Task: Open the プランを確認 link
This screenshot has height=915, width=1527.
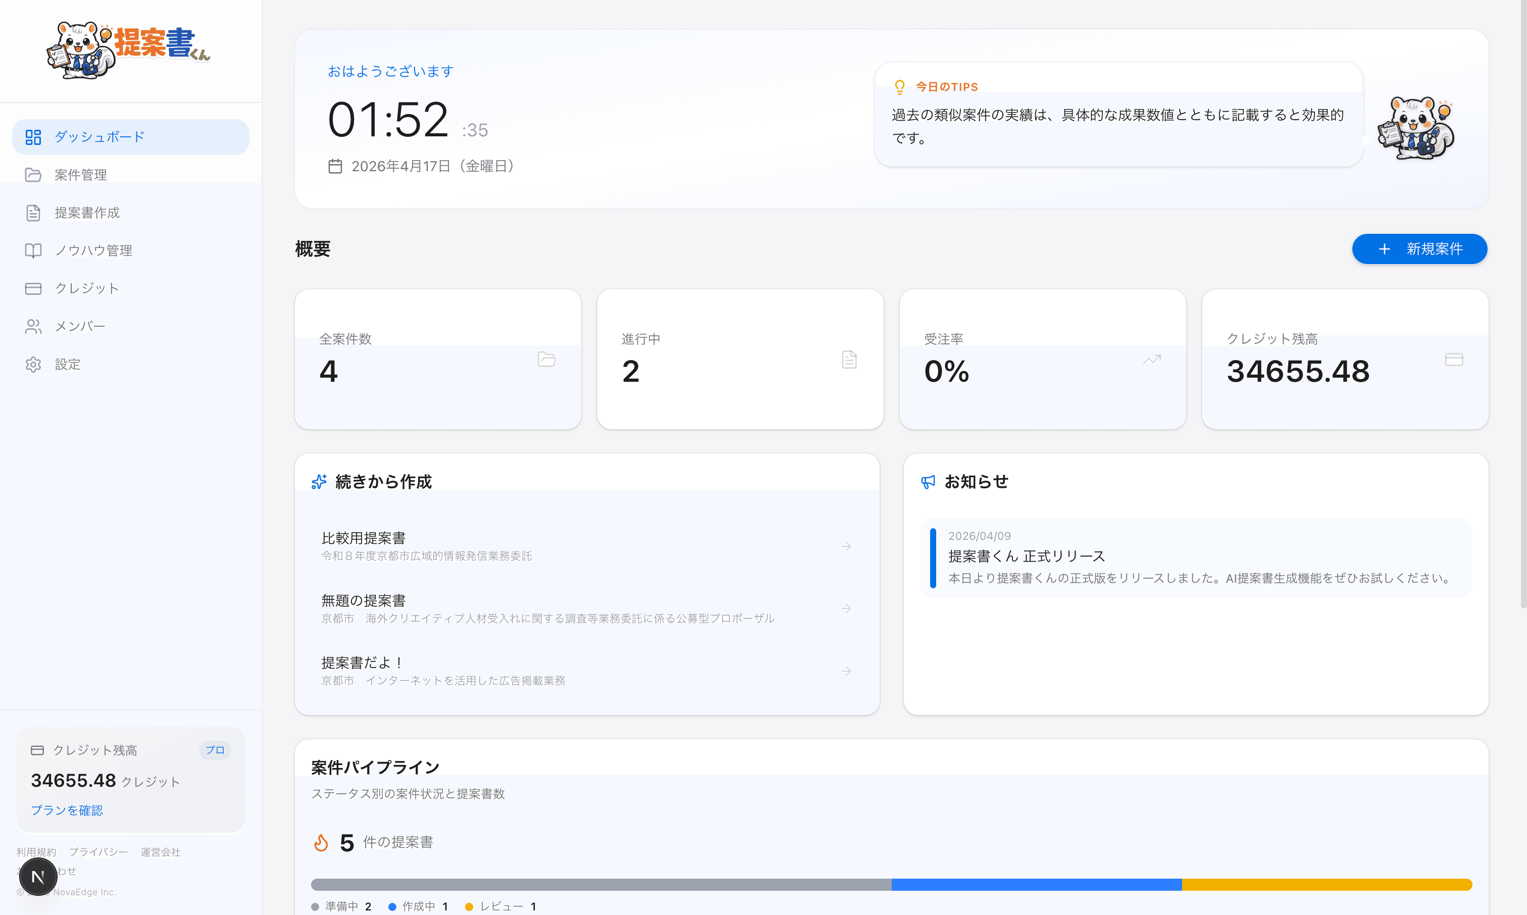Action: click(x=67, y=809)
